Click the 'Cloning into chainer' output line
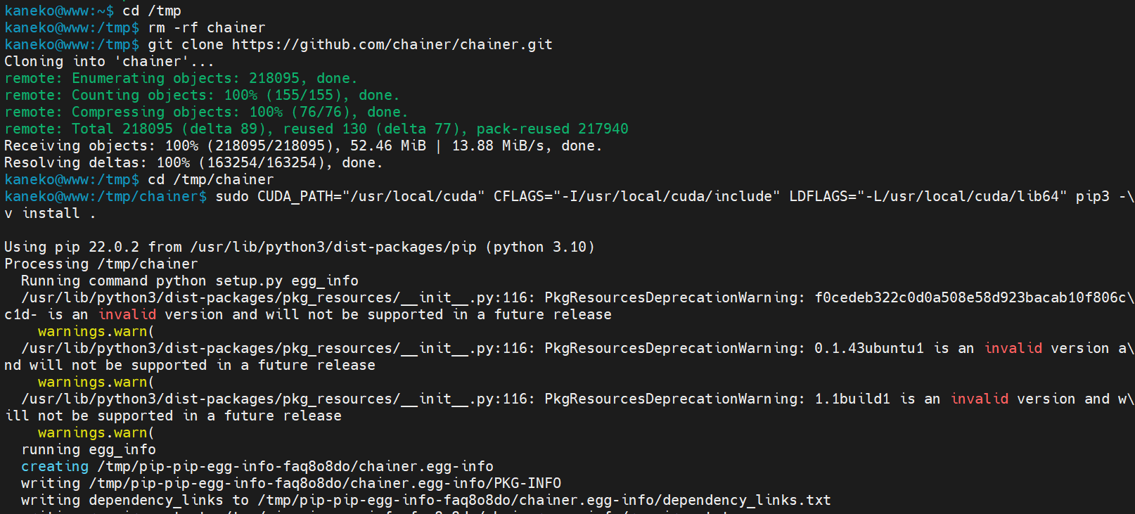Image resolution: width=1135 pixels, height=514 pixels. pos(109,61)
